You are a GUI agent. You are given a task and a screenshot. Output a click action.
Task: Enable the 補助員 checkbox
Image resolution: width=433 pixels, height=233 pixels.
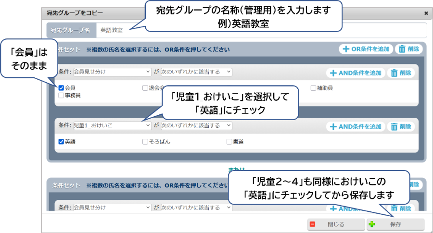313,88
